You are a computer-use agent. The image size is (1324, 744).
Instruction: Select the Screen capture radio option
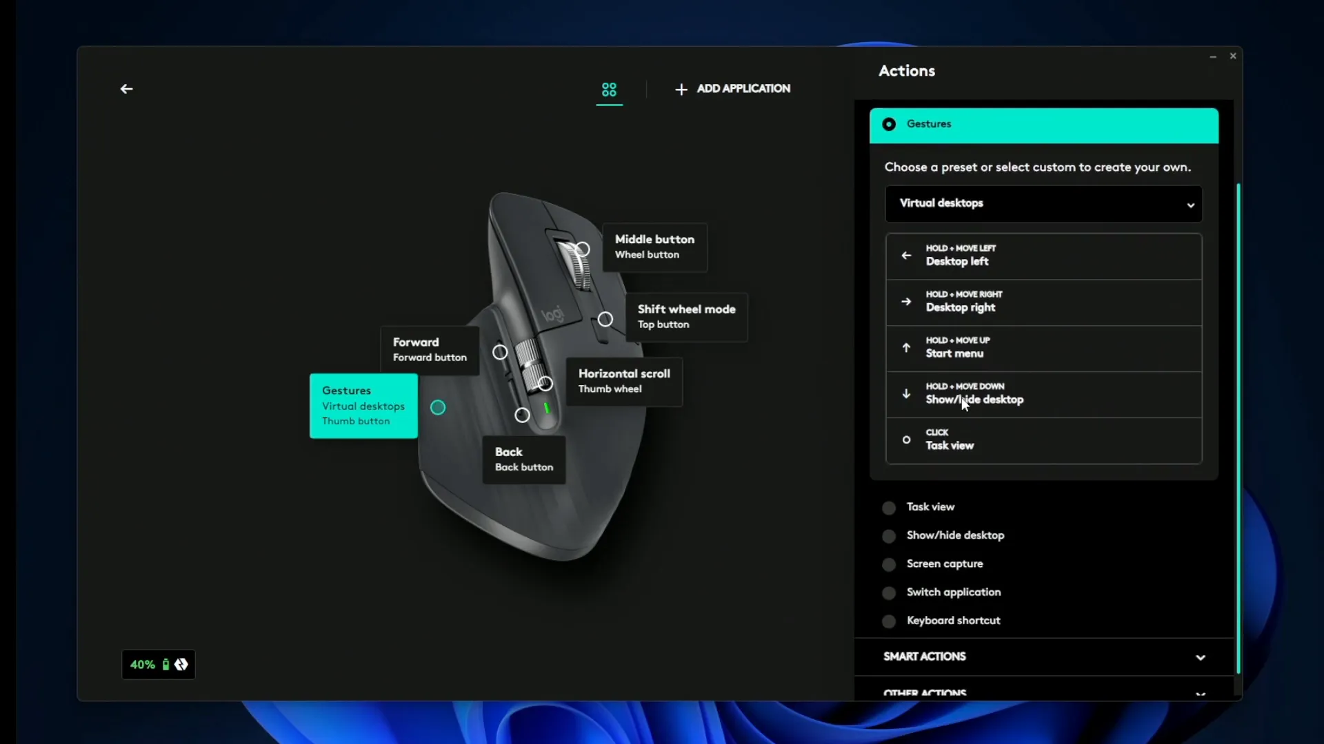pyautogui.click(x=889, y=565)
